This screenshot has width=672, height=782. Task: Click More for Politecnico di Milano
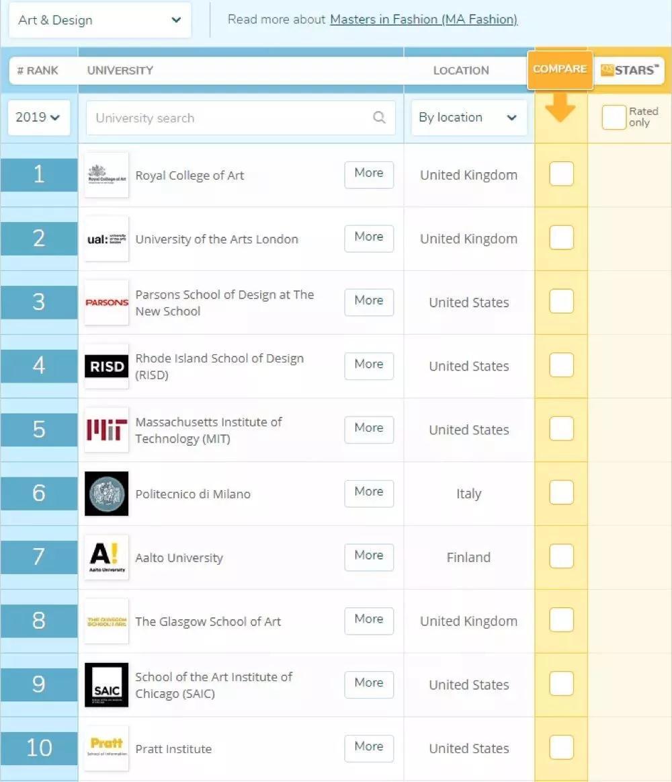[x=369, y=494]
